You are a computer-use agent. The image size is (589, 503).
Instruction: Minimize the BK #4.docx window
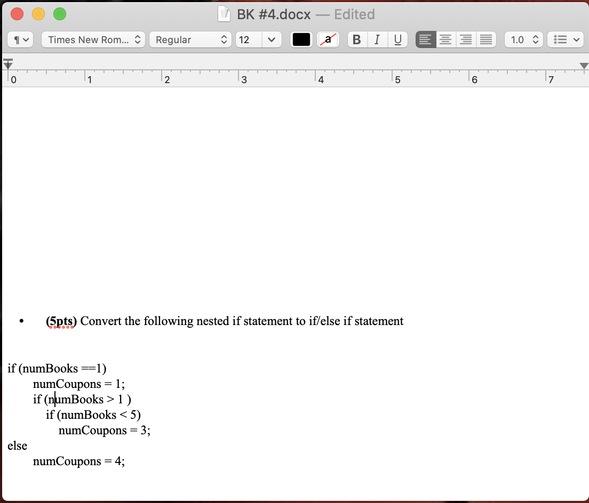38,14
